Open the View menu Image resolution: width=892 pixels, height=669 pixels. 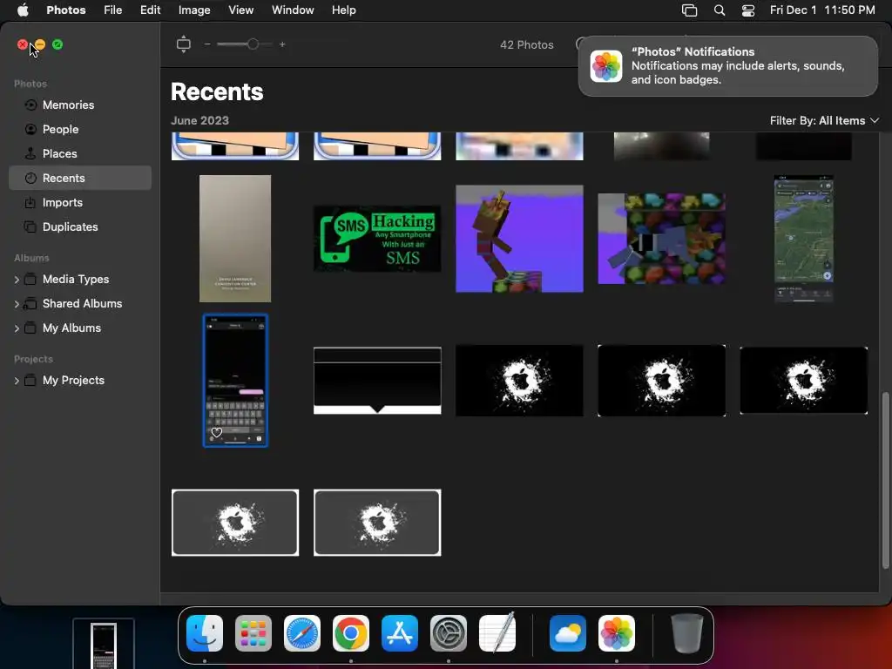[240, 10]
